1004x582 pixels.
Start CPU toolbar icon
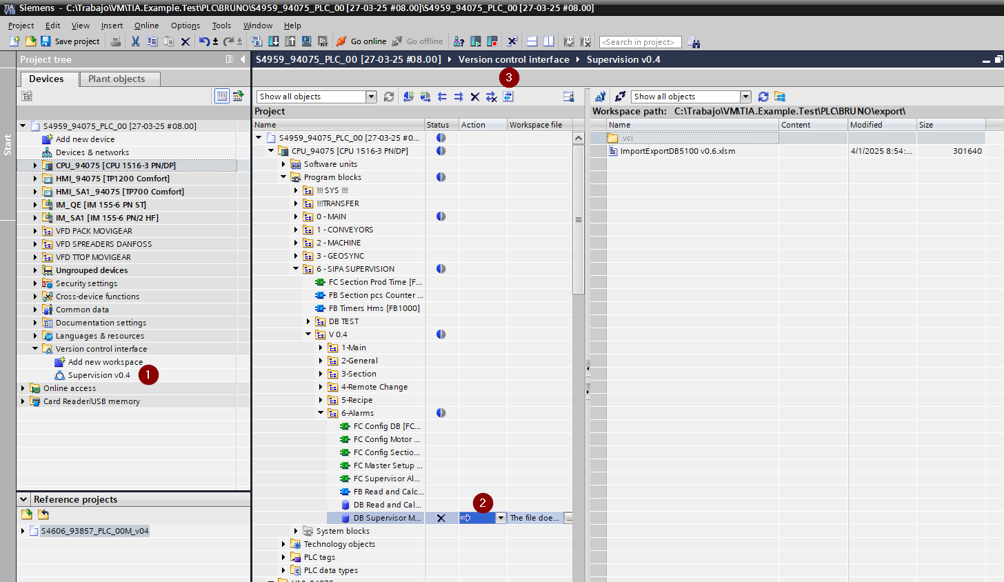pyautogui.click(x=476, y=41)
